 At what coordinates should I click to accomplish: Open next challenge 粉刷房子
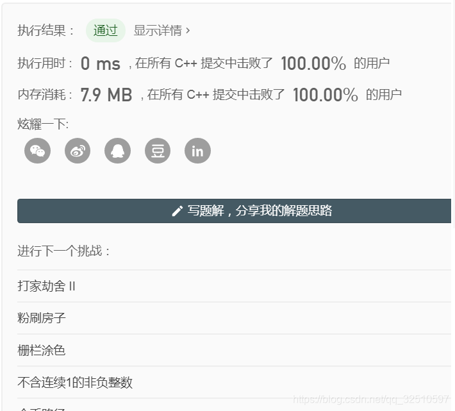42,318
